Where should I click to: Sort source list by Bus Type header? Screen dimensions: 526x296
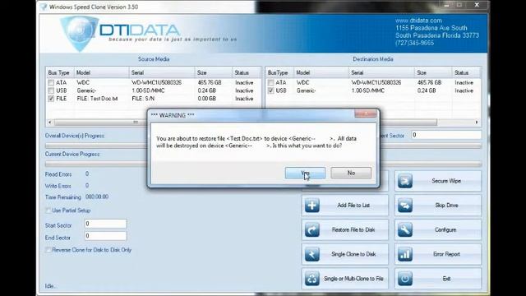click(x=59, y=73)
